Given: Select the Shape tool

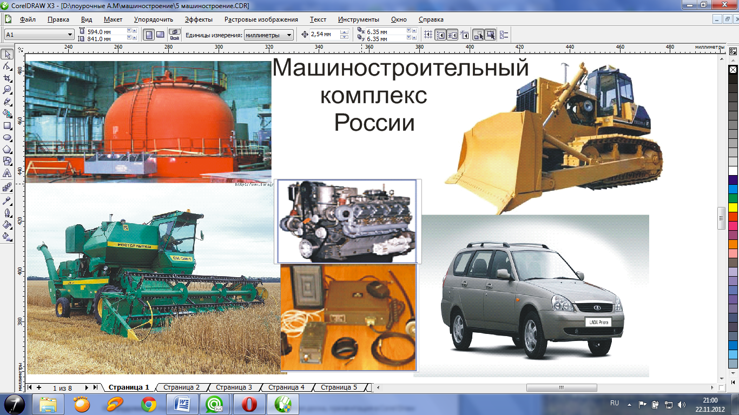Looking at the screenshot, I should pyautogui.click(x=8, y=66).
